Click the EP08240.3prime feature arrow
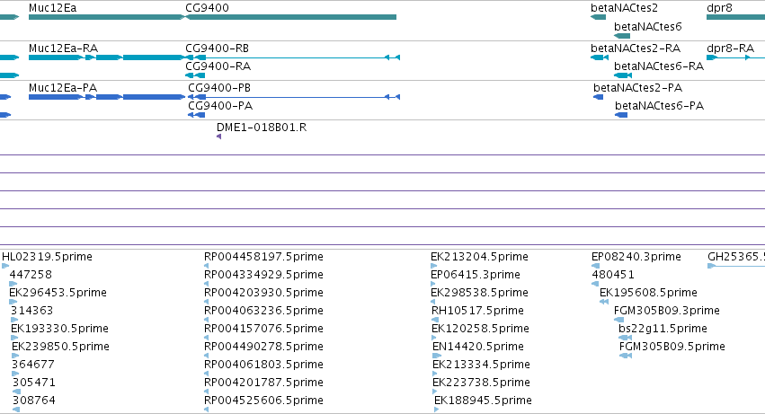Viewport: 765px width, 414px height. (x=595, y=266)
